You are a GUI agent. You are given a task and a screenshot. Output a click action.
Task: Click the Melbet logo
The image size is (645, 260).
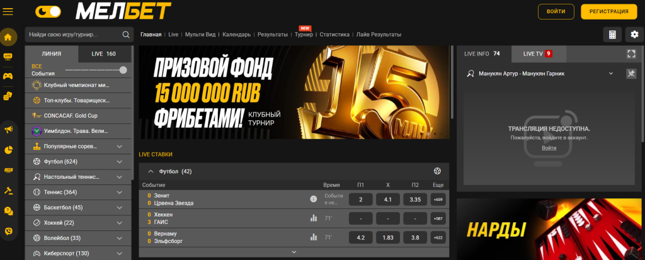click(123, 11)
